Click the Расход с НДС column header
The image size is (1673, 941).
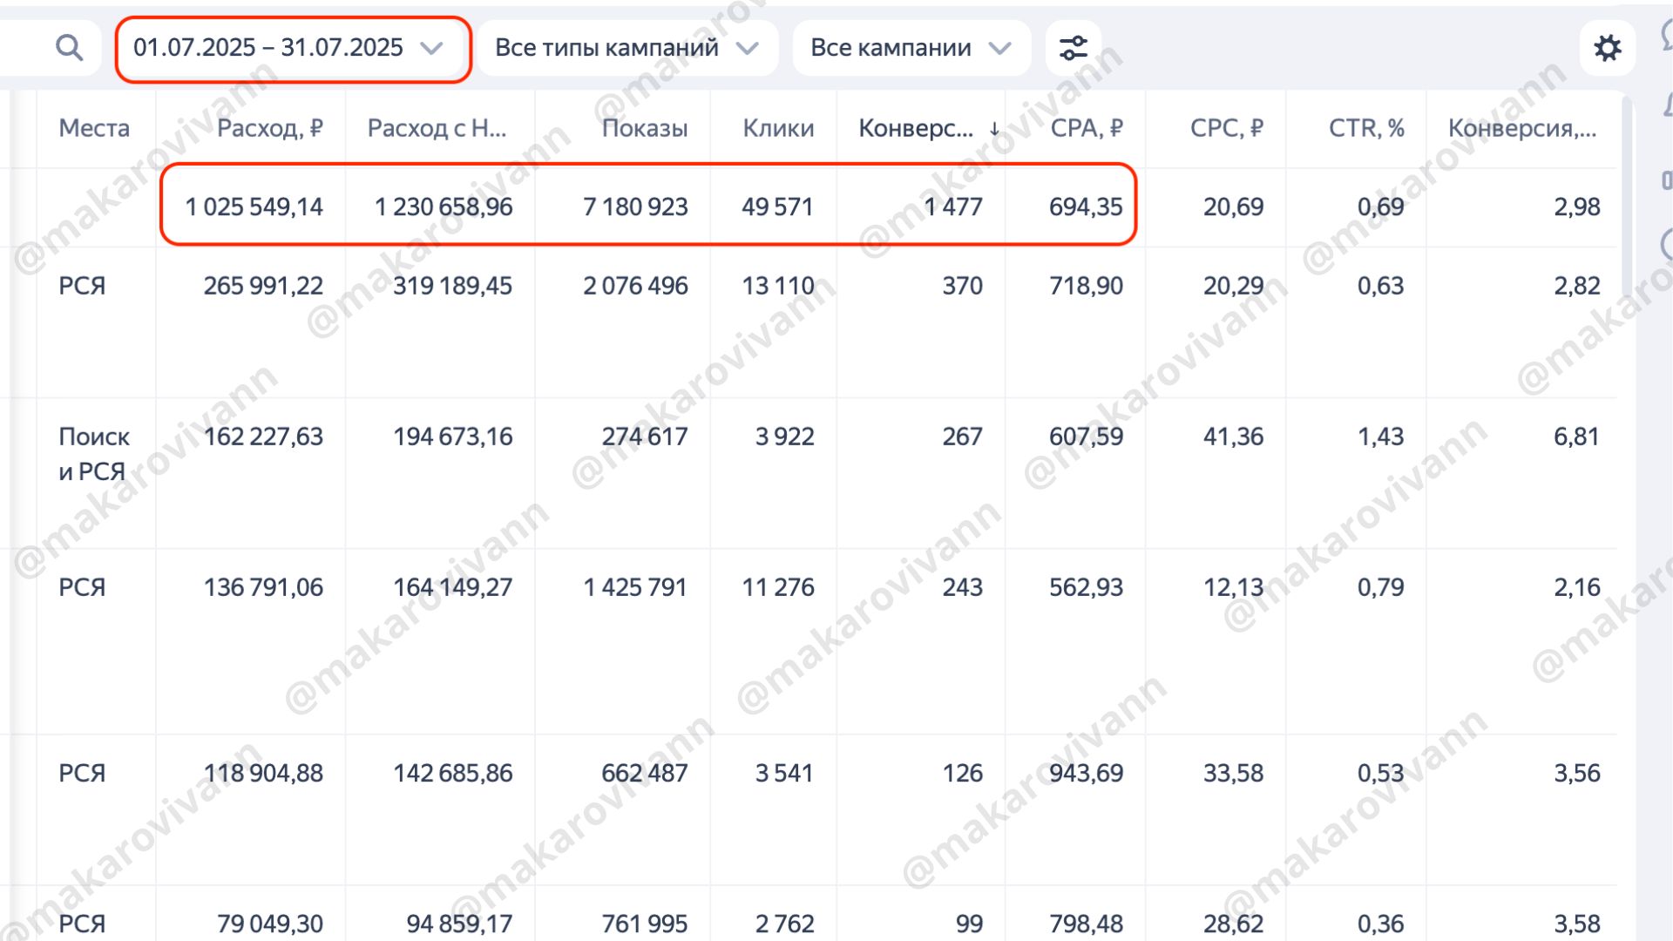(x=436, y=128)
